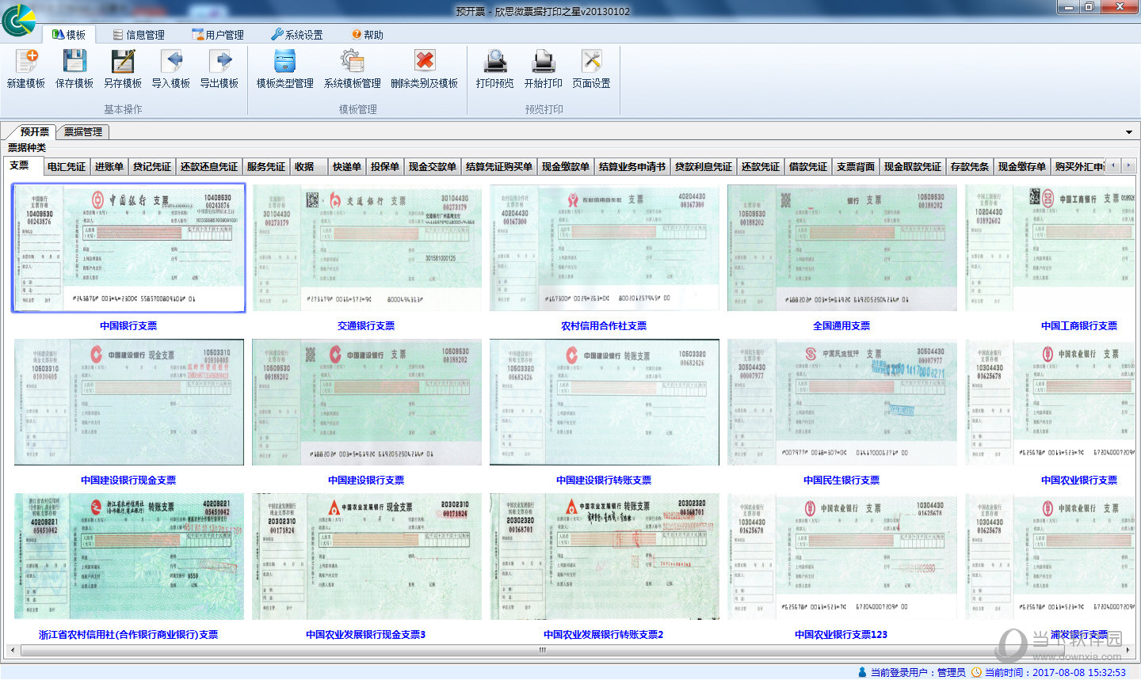Open the 系统设置 ribbon tab
Viewport: 1141px width, 680px height.
tap(297, 35)
